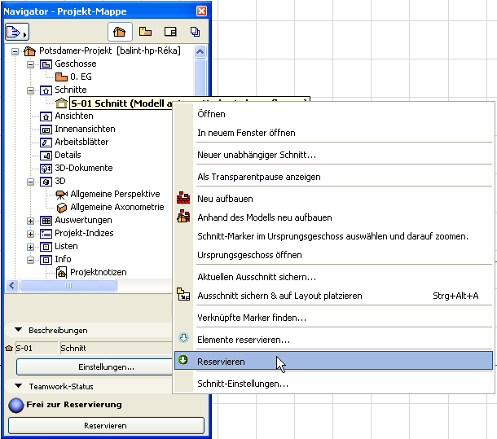Click the 3D folder icon
Viewport: 497px width, 439px height.
click(46, 182)
